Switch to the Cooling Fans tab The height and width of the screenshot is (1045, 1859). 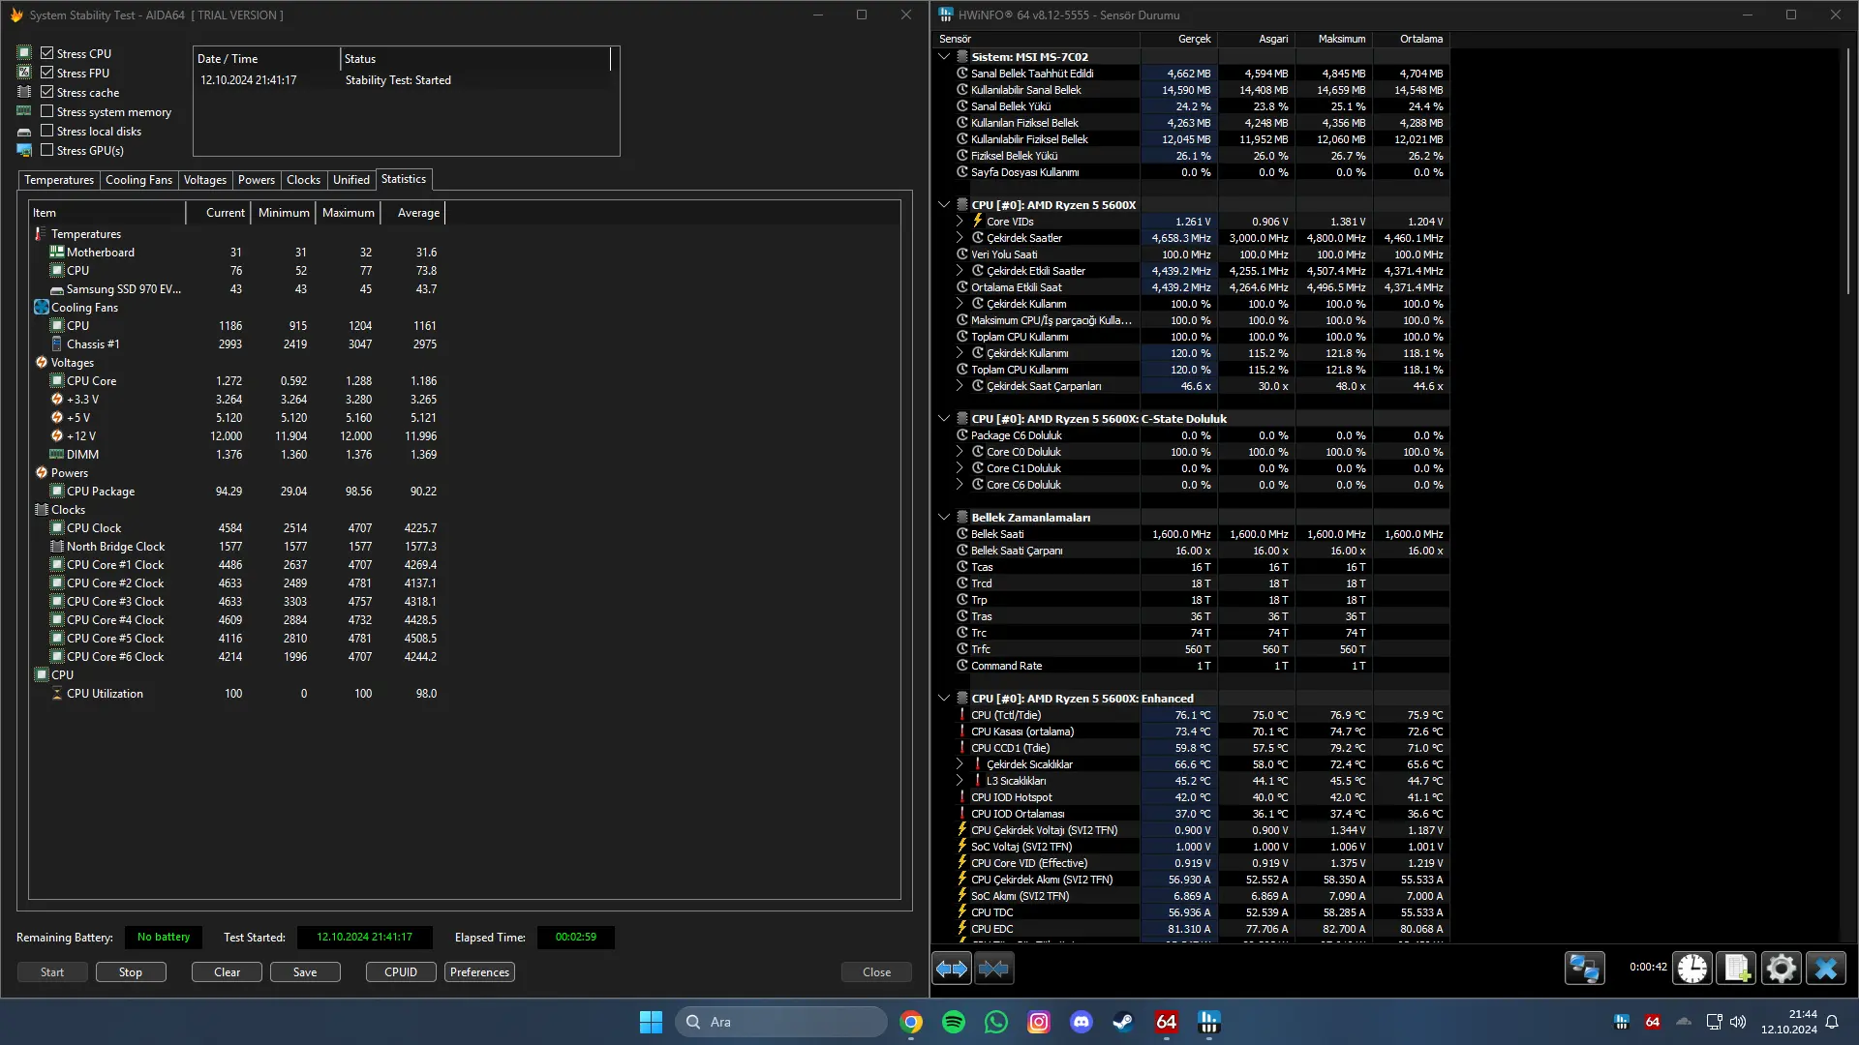tap(138, 180)
